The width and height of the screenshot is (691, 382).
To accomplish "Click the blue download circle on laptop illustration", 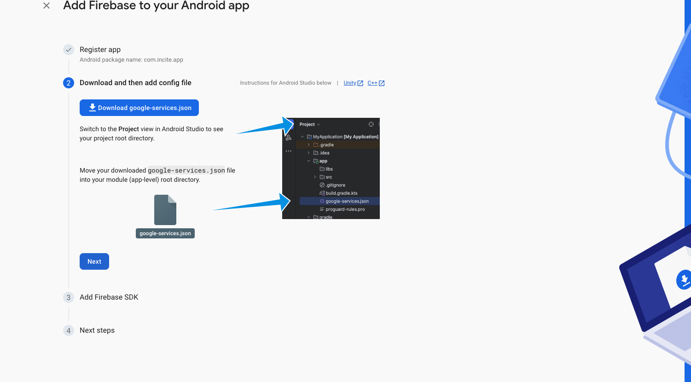I will [x=684, y=279].
